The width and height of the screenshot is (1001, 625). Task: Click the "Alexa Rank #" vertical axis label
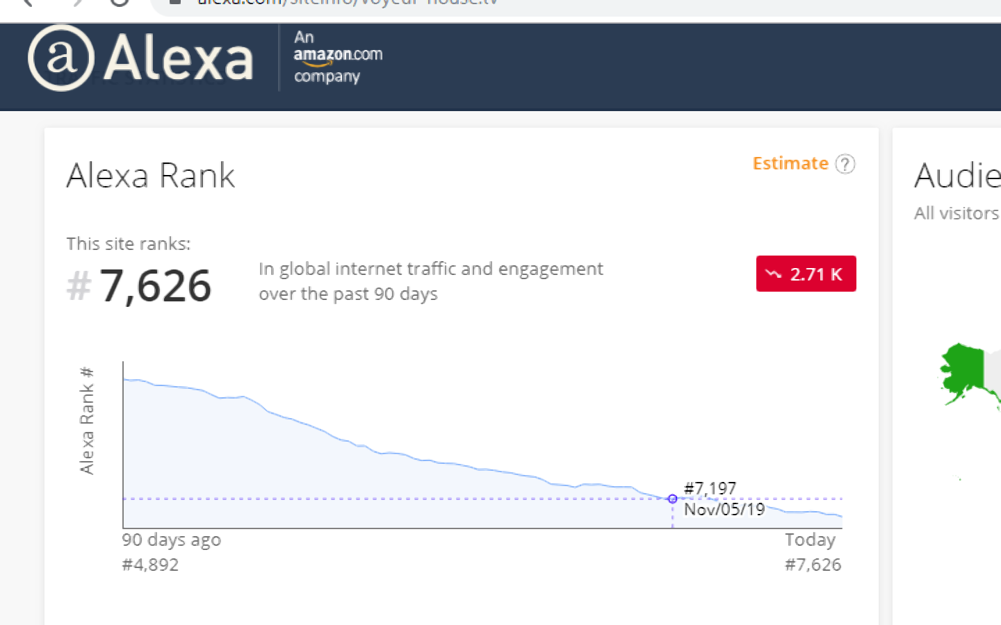click(x=87, y=421)
